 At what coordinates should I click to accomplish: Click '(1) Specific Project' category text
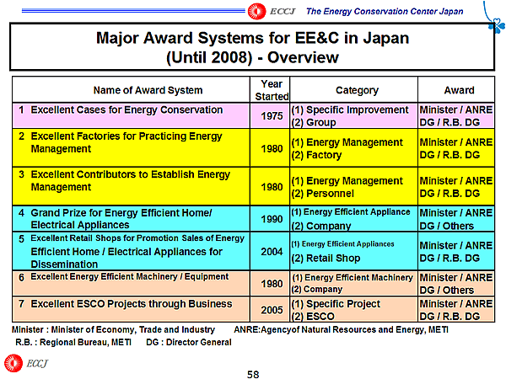(336, 304)
